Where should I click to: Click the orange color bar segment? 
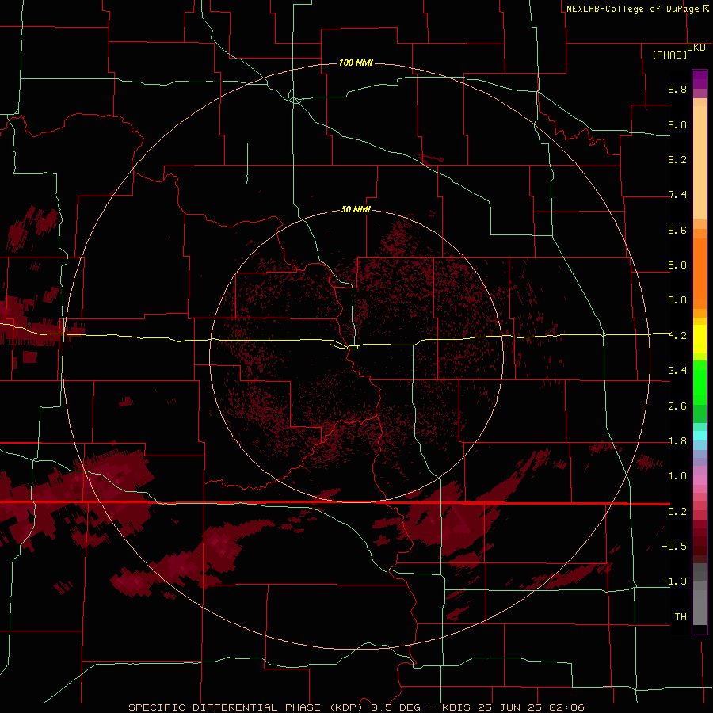(x=700, y=273)
